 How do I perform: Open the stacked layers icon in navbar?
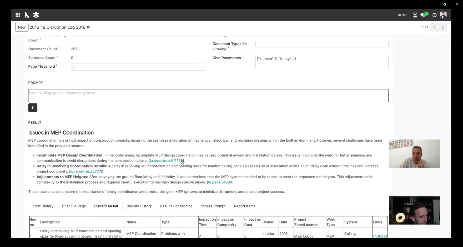[x=36, y=15]
